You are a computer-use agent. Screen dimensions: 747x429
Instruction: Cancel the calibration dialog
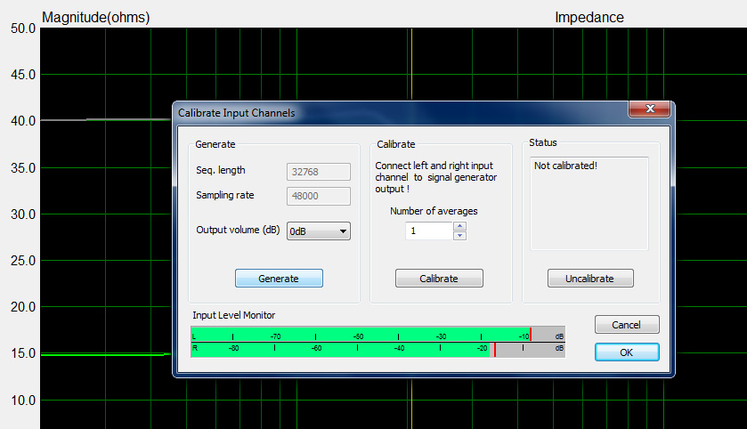click(x=627, y=324)
